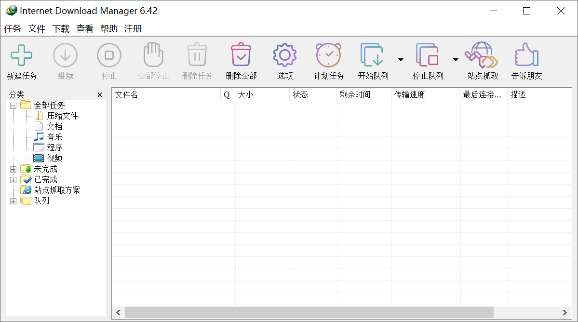Open the 计划任务 clock icon
The width and height of the screenshot is (578, 322).
pyautogui.click(x=329, y=55)
